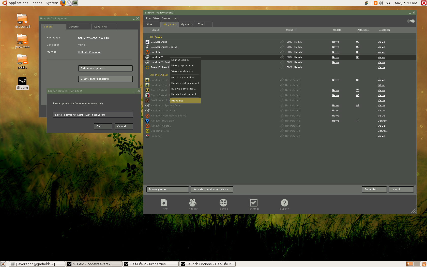This screenshot has height=267, width=427.
Task: Click the launch options text field
Action: [93, 115]
